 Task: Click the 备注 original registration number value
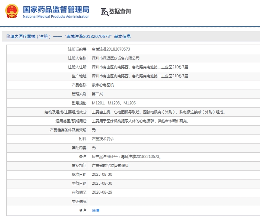(126, 156)
